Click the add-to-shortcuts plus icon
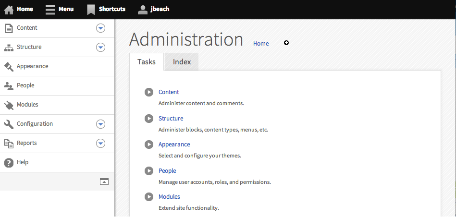 286,43
